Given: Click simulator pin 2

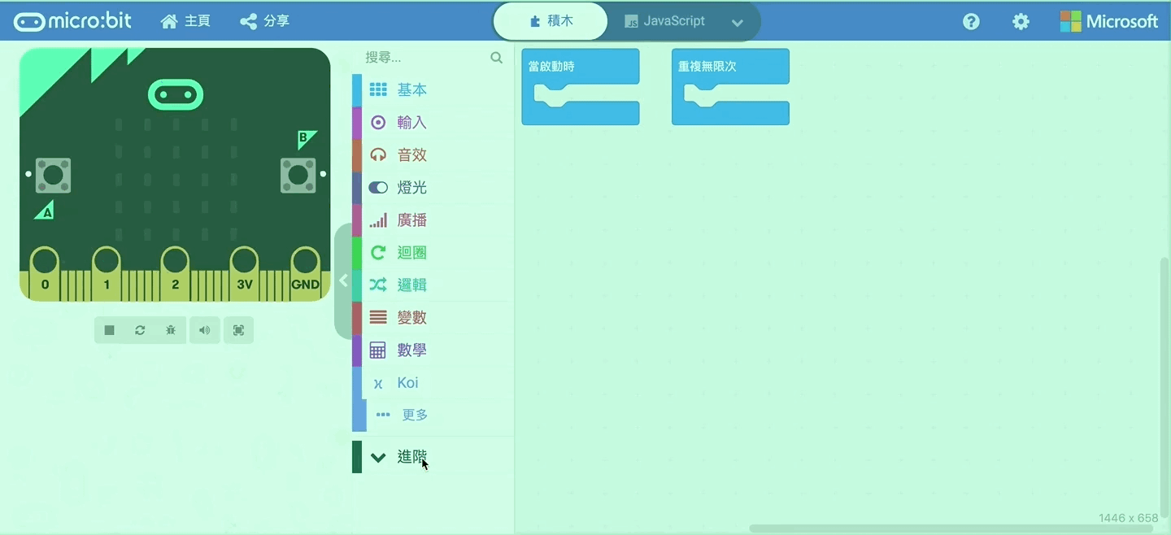Looking at the screenshot, I should pos(175,272).
